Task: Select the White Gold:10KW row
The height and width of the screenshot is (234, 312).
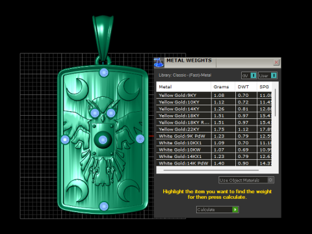Action: click(x=214, y=149)
